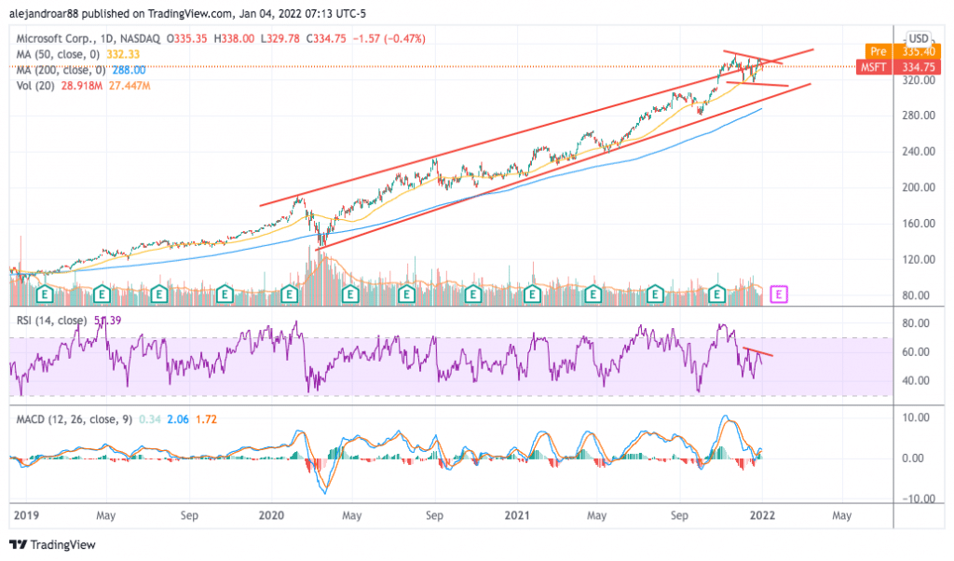Viewport: 954px width, 561px height.
Task: Click the pink upcoming earnings marker
Action: point(779,295)
